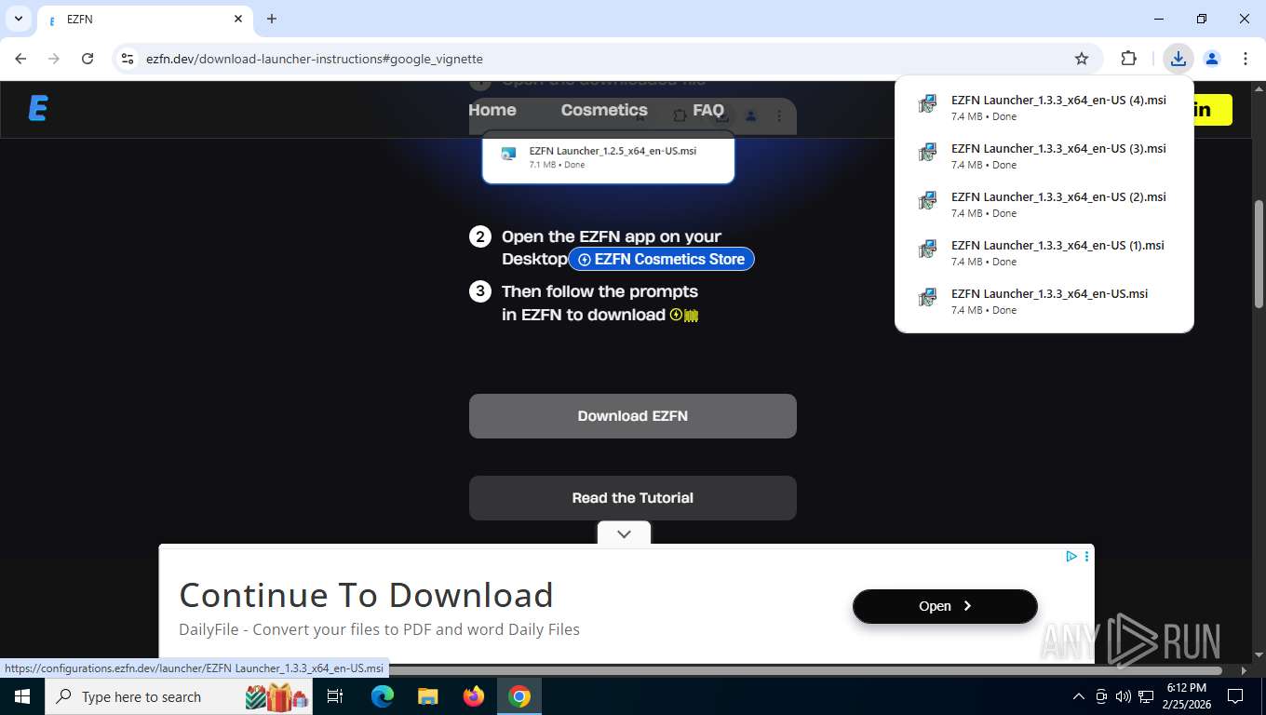Screen dimensions: 1266x715
Task: Go to the Home nav item
Action: pyautogui.click(x=492, y=110)
